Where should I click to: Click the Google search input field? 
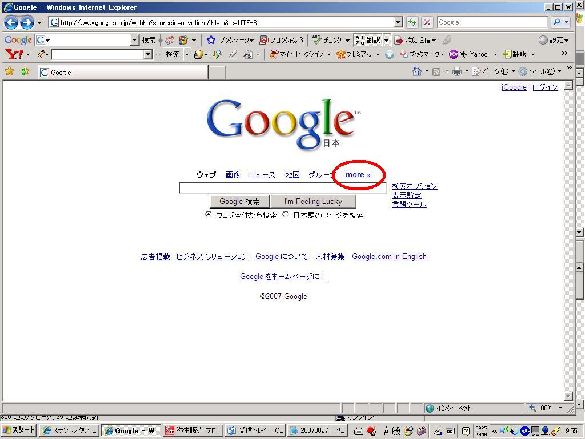point(283,187)
